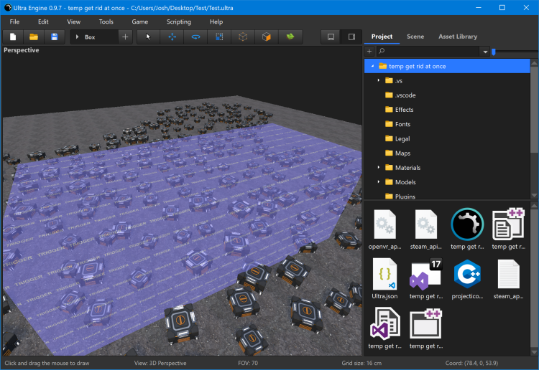This screenshot has width=539, height=370.
Task: Click the new file icon in toolbar
Action: coord(13,37)
